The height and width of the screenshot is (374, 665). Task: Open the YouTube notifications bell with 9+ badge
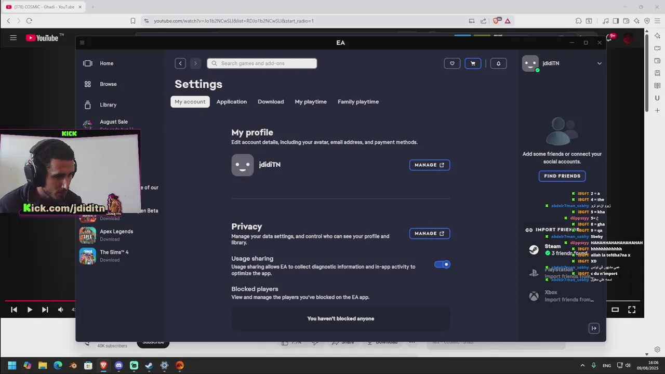(x=610, y=38)
